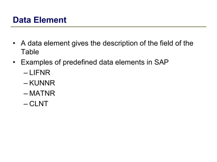Click the horizontal line under the title

[x=109, y=26]
